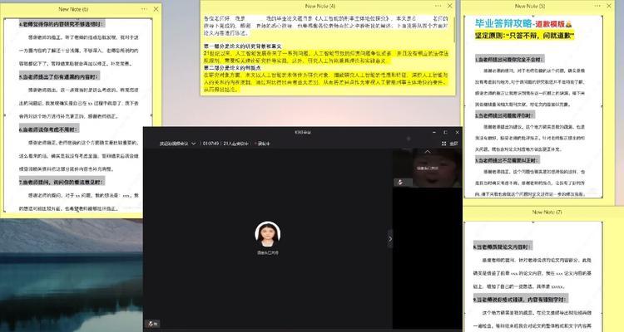
Task: Select the webcam video thumbnail in the meeting
Action: tap(427, 168)
